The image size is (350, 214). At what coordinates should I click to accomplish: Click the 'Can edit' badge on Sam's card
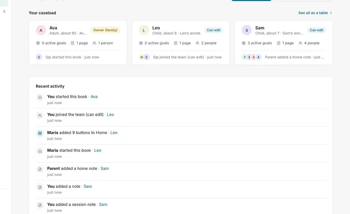316,30
